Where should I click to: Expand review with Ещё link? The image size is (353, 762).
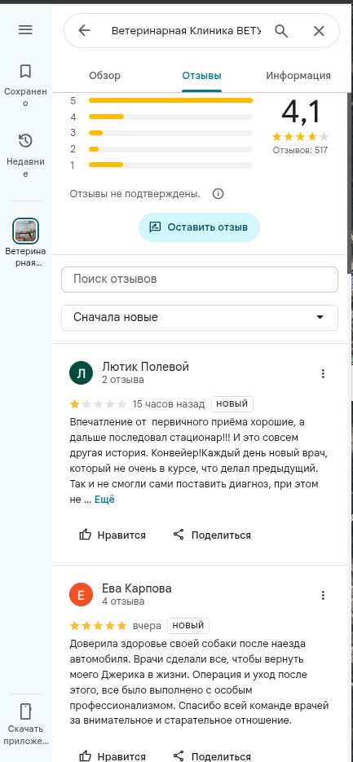104,500
